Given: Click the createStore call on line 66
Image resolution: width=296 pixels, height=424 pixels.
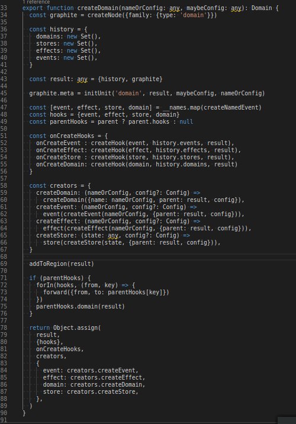Looking at the screenshot, I should pos(82,243).
